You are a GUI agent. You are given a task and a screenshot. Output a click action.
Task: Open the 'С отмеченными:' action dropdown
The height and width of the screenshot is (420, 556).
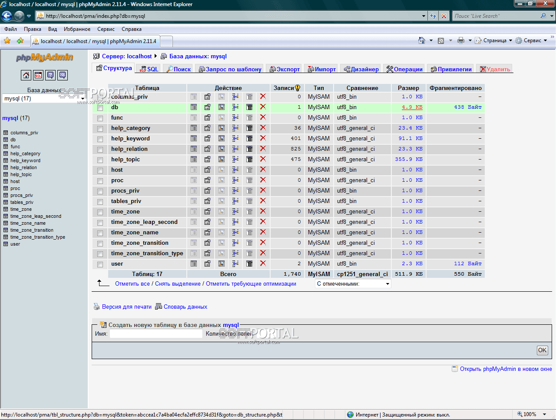[353, 283]
